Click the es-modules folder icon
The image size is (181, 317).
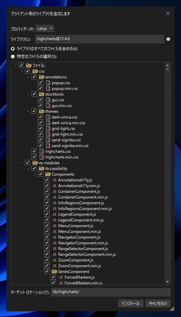[x=35, y=163]
